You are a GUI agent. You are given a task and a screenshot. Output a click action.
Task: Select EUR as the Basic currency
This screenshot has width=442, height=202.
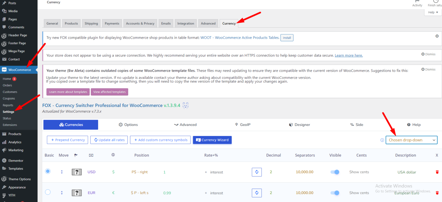tap(48, 192)
